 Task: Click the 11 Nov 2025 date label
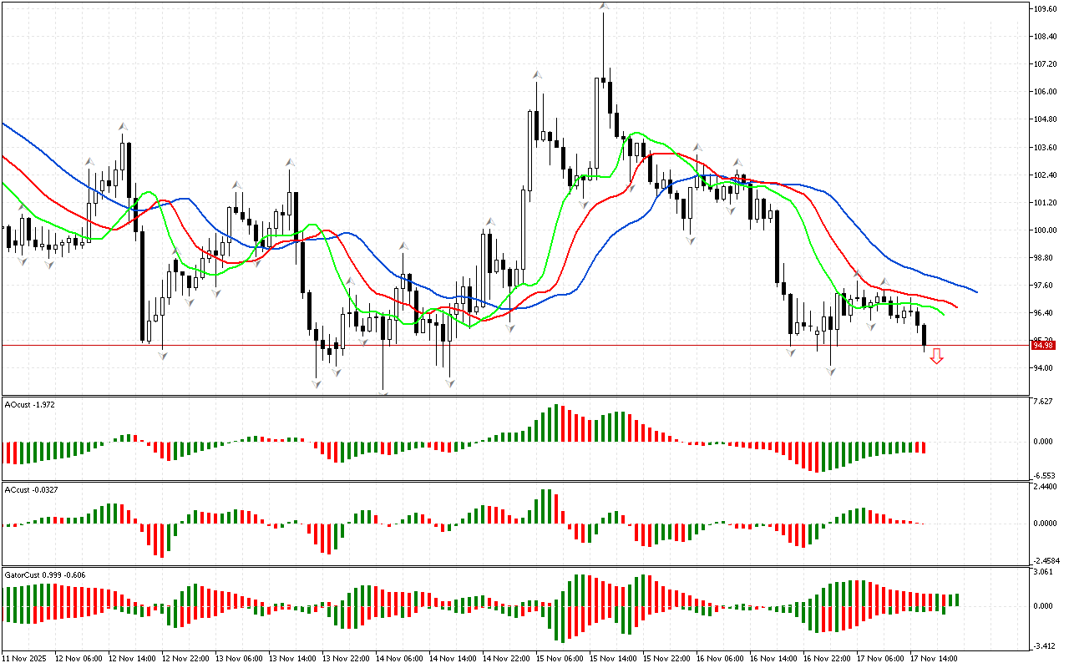click(27, 659)
